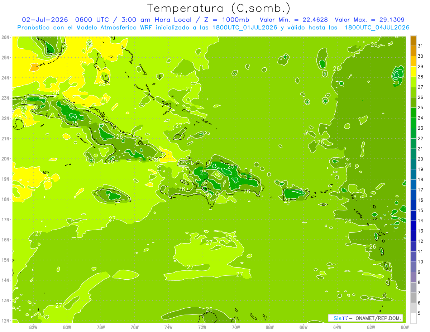Click the "21N" latitude axis label
This screenshot has width=430, height=332.
5,138
